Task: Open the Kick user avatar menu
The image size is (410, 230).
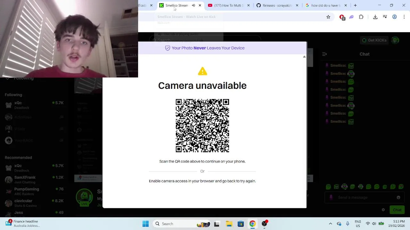Action: [x=396, y=40]
